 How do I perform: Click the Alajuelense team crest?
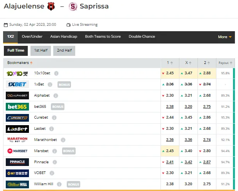51,7
